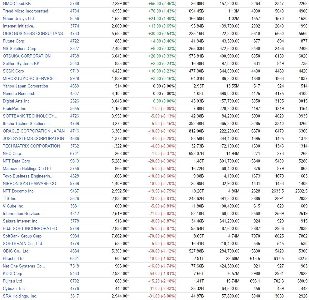
Task: Click ticker code 9433
Action: (x=75, y=274)
